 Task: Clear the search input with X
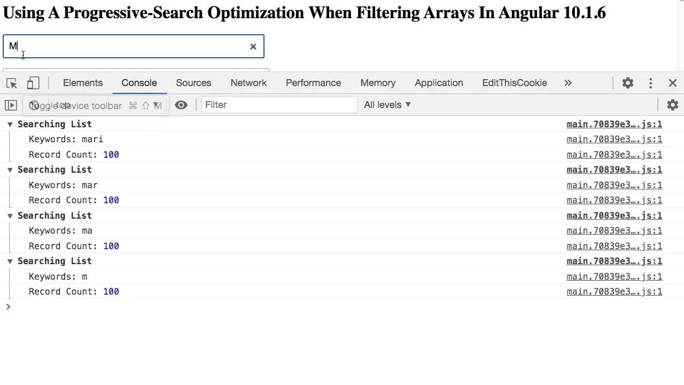pyautogui.click(x=253, y=47)
